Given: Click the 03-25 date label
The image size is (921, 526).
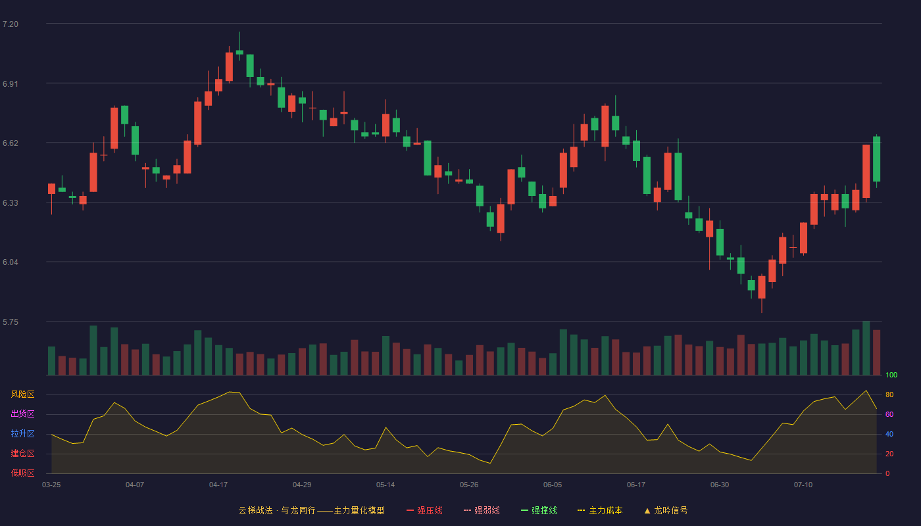Looking at the screenshot, I should [51, 485].
